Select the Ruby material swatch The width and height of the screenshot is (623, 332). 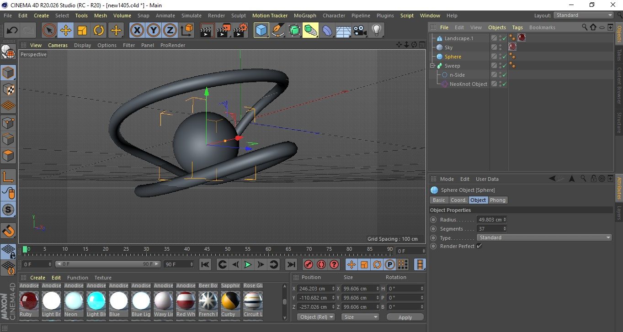(29, 301)
